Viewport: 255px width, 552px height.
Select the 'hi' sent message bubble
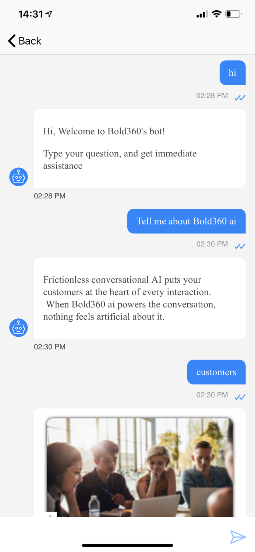[233, 72]
